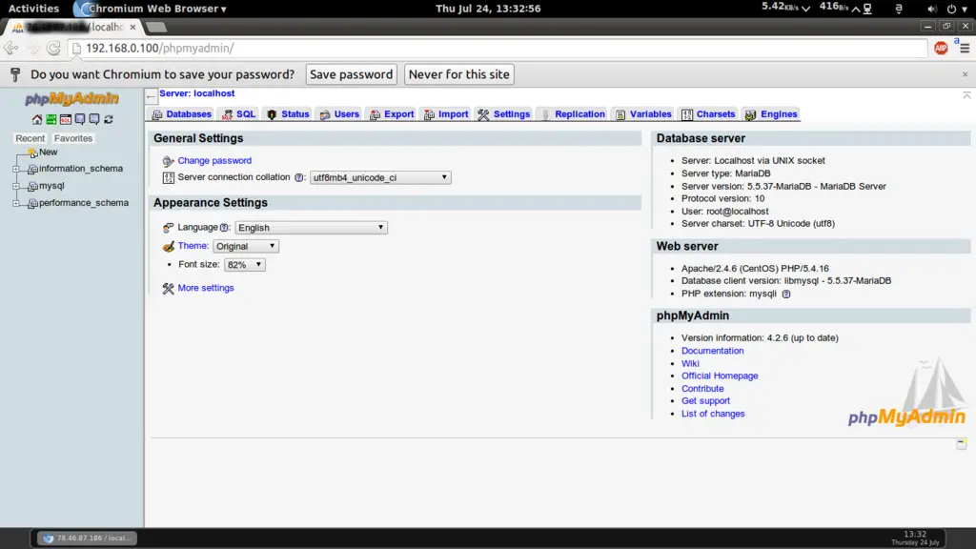Switch to the SQL tab
976x549 pixels.
coord(239,114)
